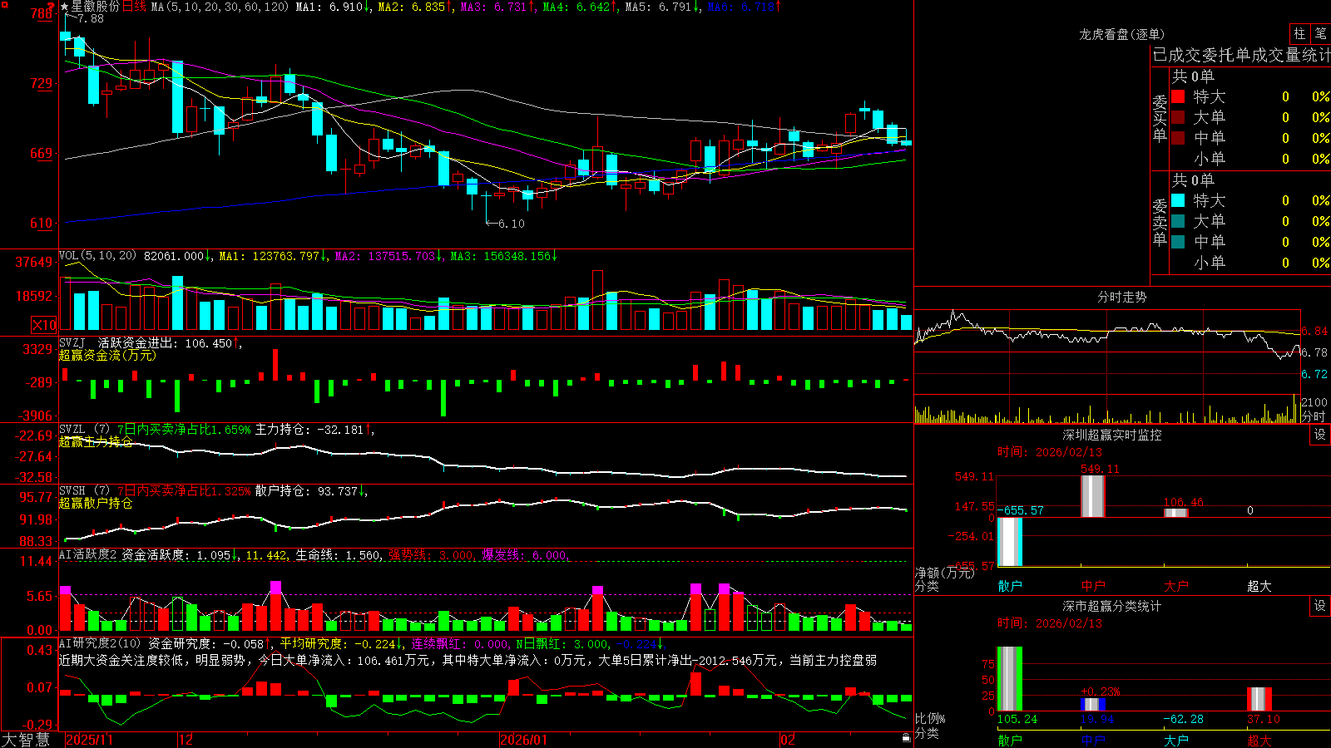Select 超大 category in 深市超赢分类统计 chart
Viewport: 1331px width, 748px height.
coord(1259,740)
